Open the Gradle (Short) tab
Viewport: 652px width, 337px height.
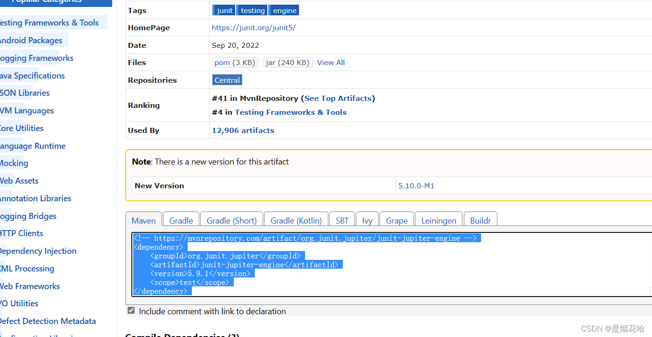[231, 220]
